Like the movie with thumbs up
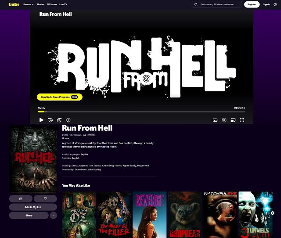Viewport: 281px width, 238px height. pos(21,198)
